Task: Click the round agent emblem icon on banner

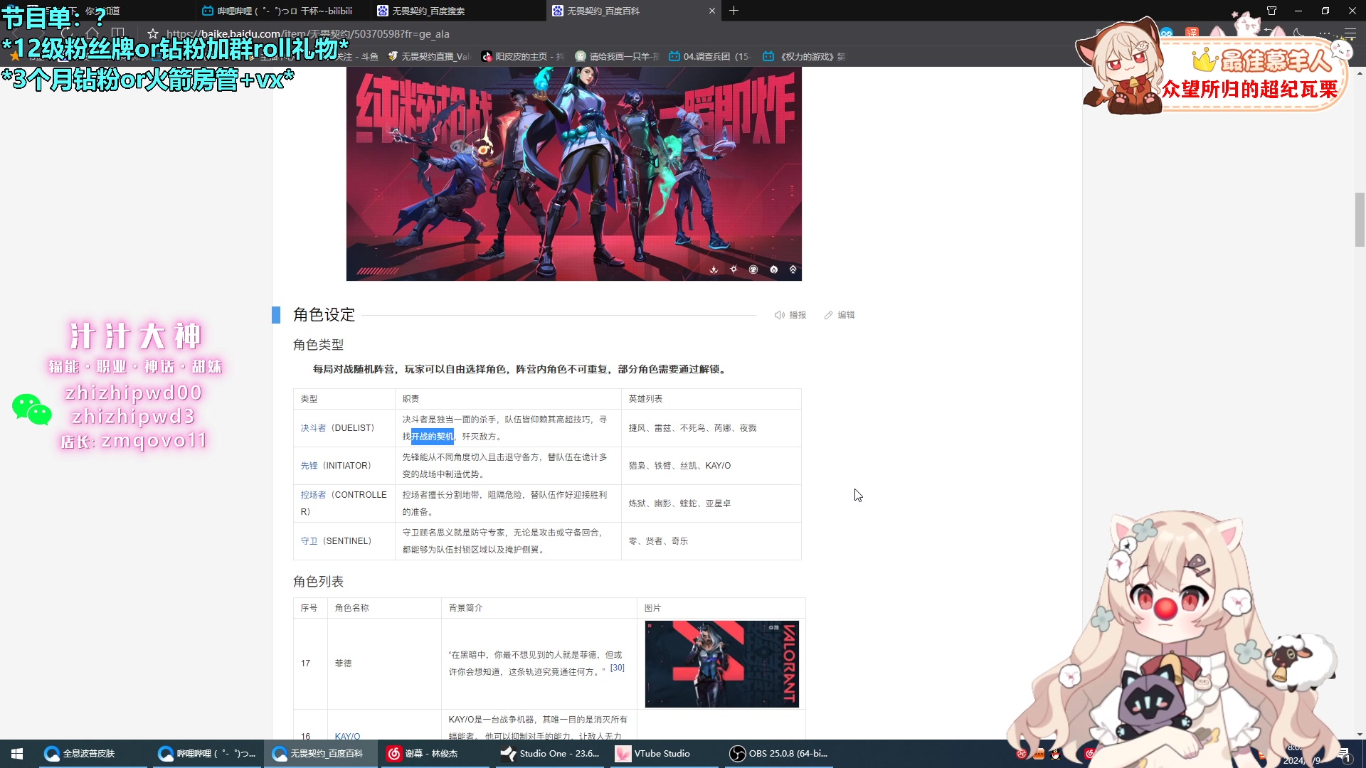Action: pyautogui.click(x=753, y=270)
